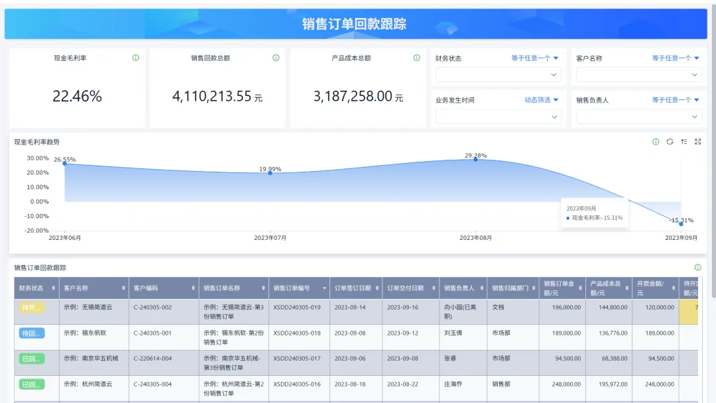The width and height of the screenshot is (716, 403).
Task: Click yellow 待开 status tag
Action: [32, 308]
